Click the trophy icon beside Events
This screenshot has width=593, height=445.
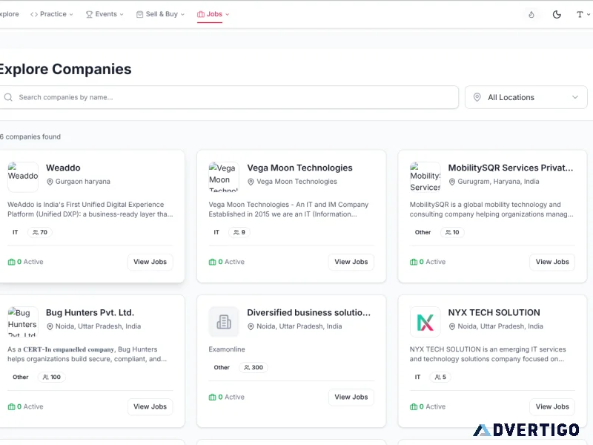(x=89, y=14)
